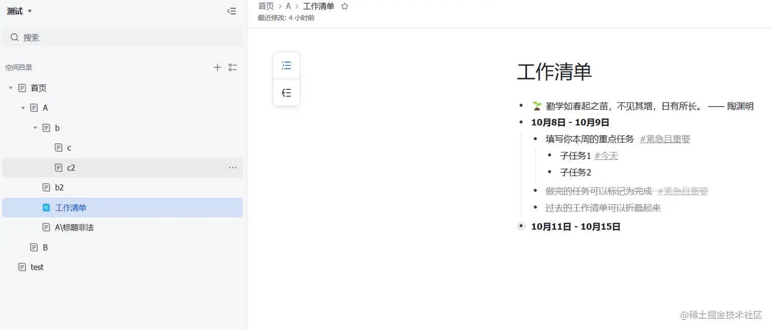Open more options for document c2

click(233, 167)
